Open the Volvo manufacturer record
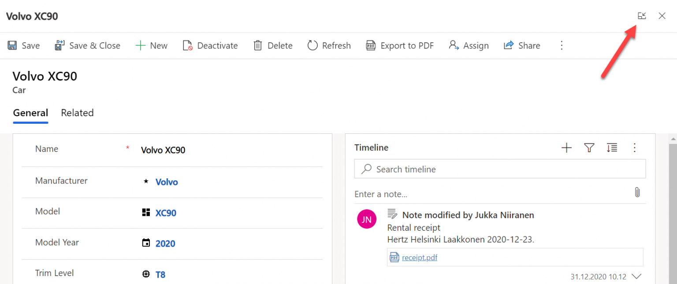Image resolution: width=677 pixels, height=284 pixels. 167,182
